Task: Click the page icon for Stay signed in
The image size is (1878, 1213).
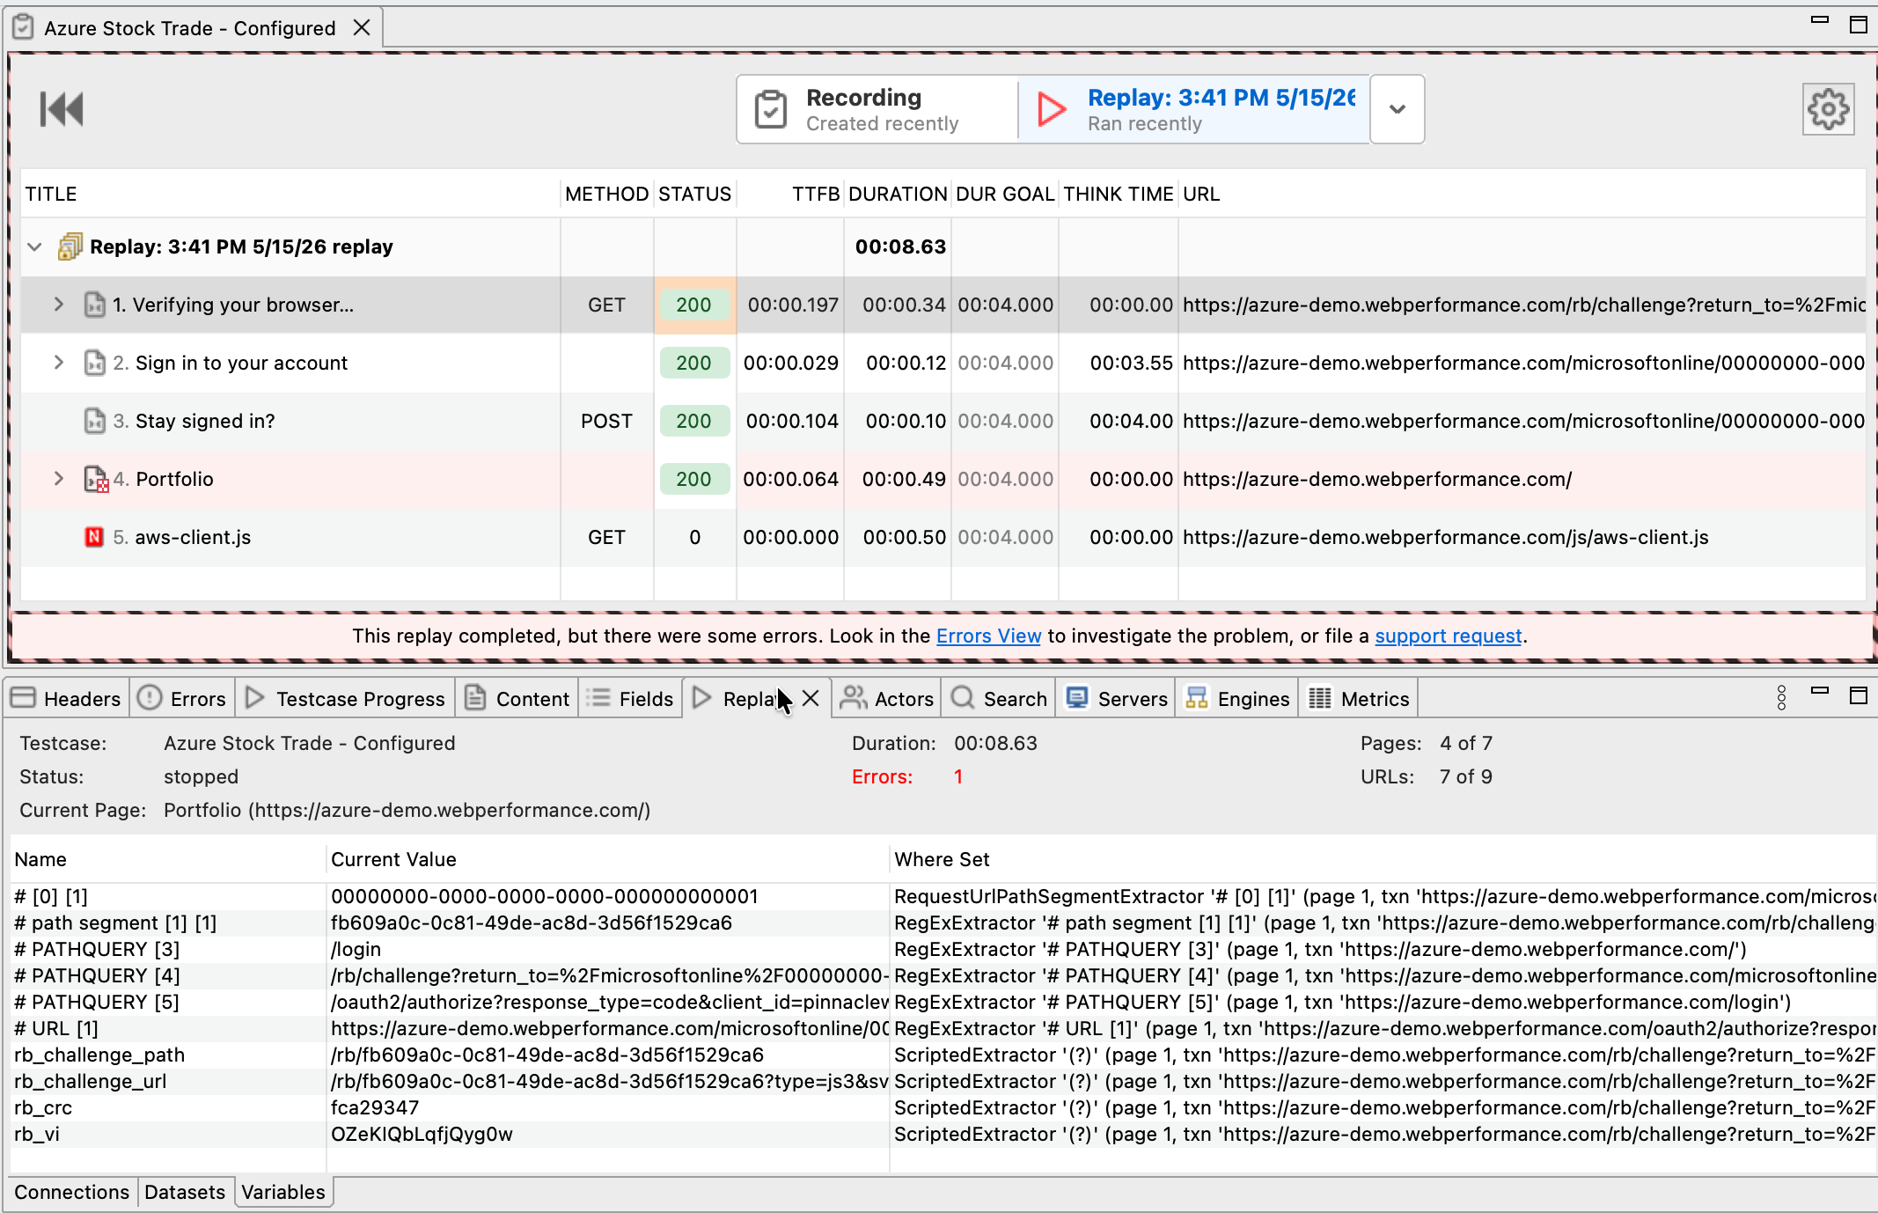Action: pos(95,421)
